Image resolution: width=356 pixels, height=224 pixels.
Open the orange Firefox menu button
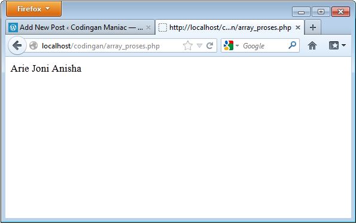pos(34,9)
